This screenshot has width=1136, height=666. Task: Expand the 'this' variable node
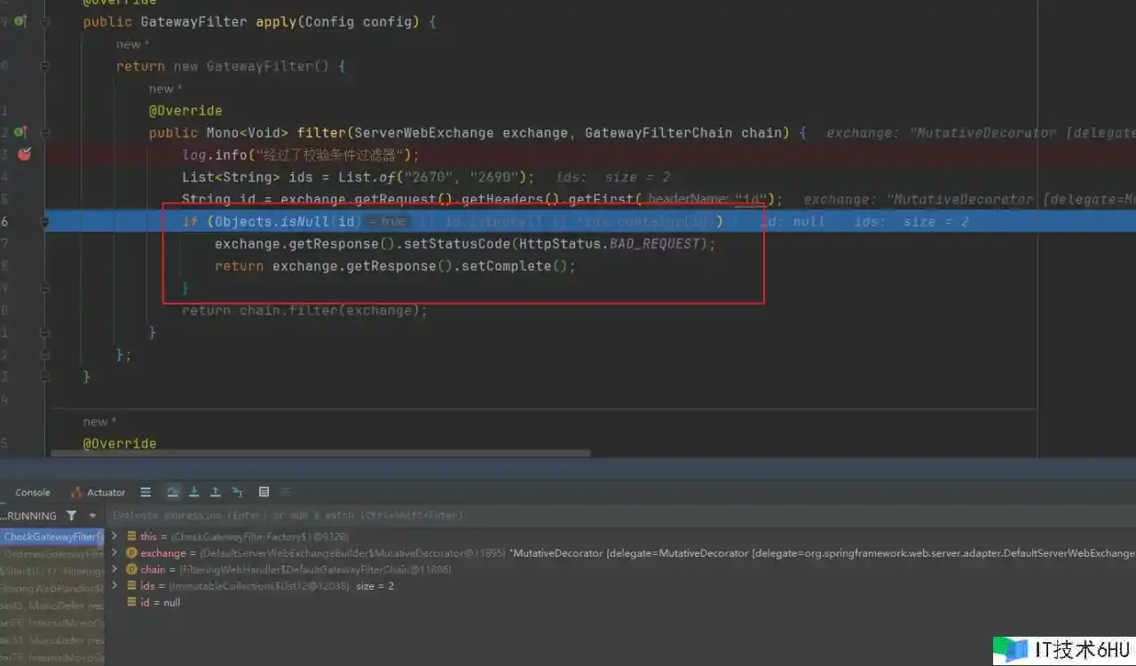pos(114,536)
